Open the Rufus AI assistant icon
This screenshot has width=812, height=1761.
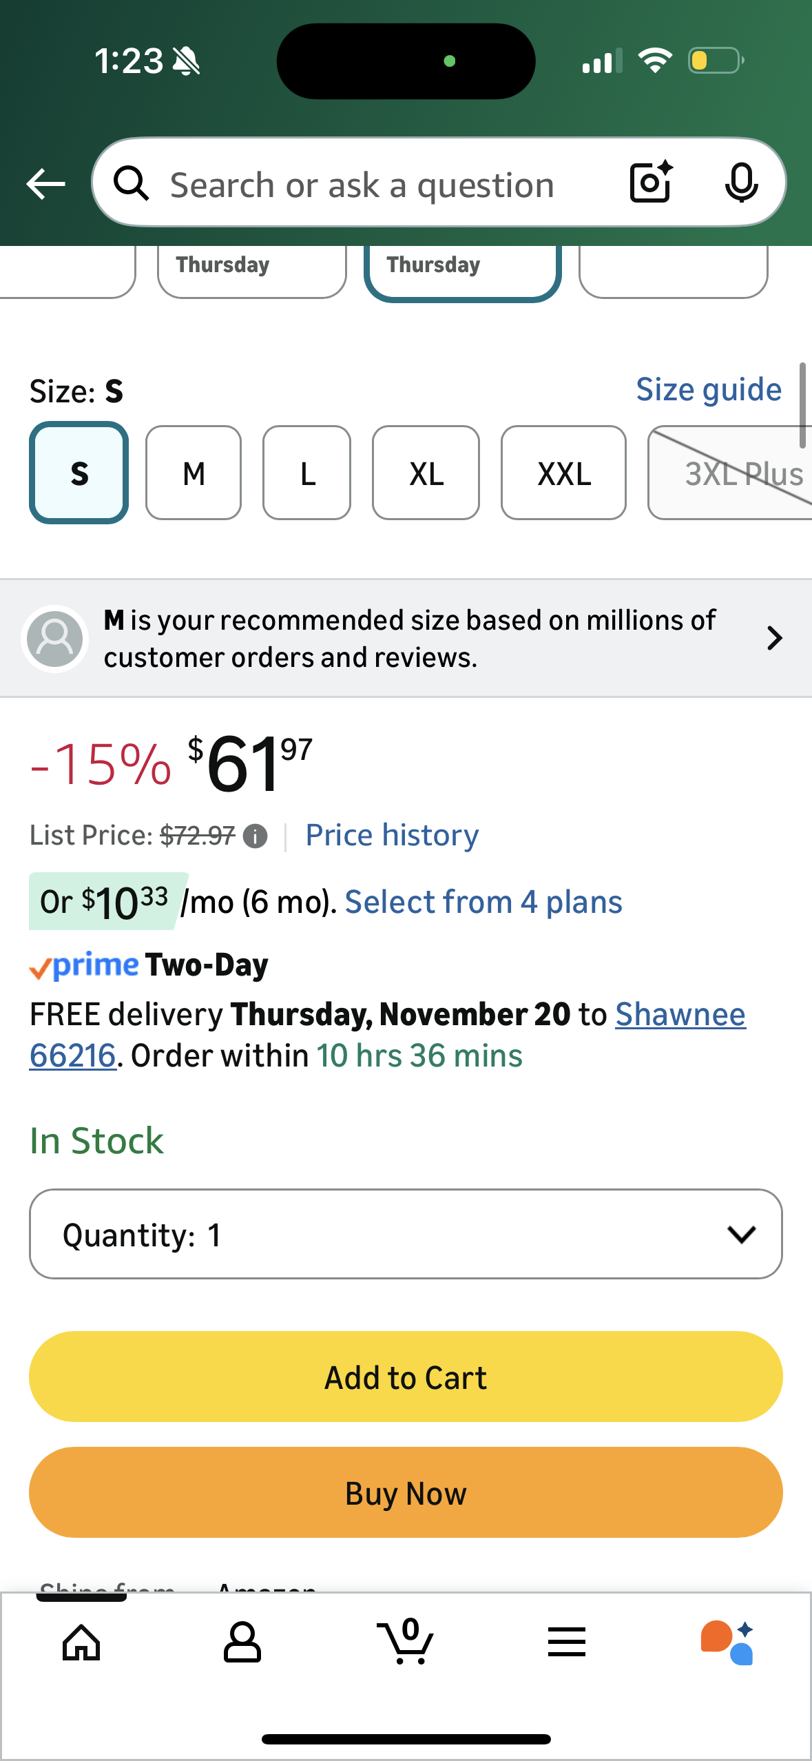coord(727,1642)
